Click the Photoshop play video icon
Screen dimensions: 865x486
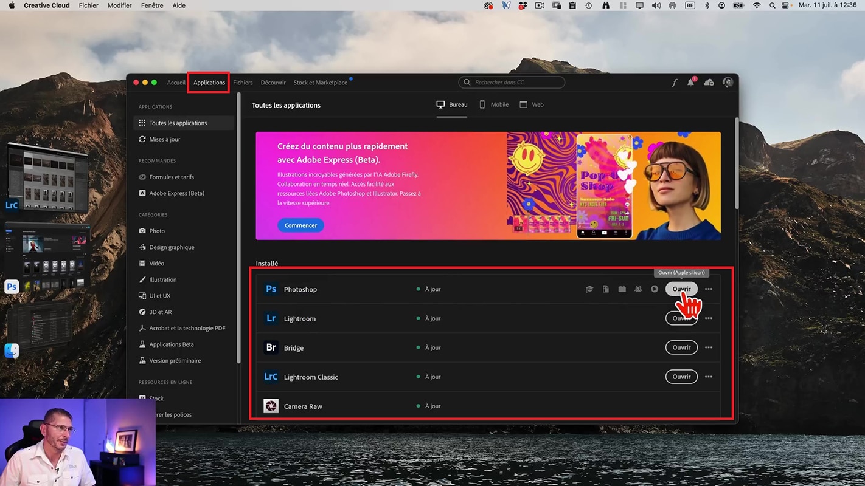[655, 289]
